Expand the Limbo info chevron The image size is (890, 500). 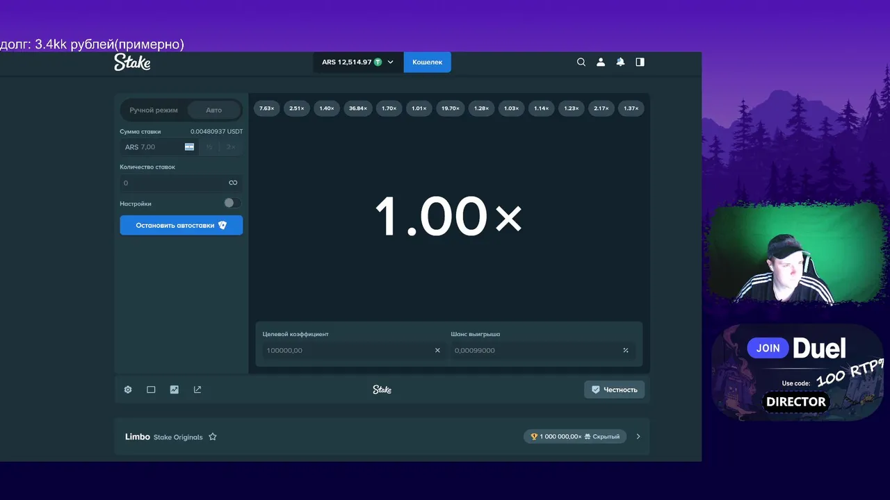tap(638, 437)
